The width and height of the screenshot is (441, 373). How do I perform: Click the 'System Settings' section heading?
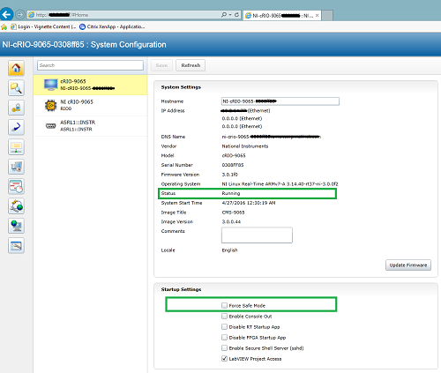point(181,87)
